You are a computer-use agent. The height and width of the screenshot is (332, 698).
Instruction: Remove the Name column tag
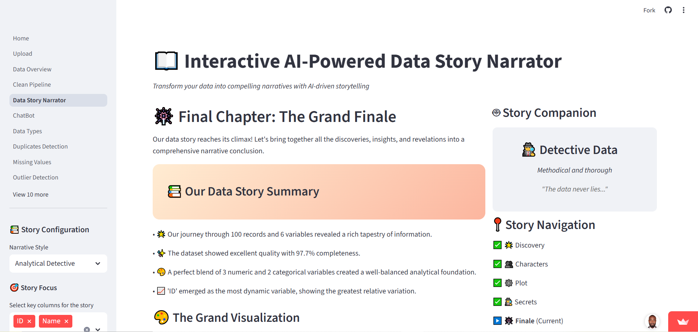pyautogui.click(x=67, y=321)
